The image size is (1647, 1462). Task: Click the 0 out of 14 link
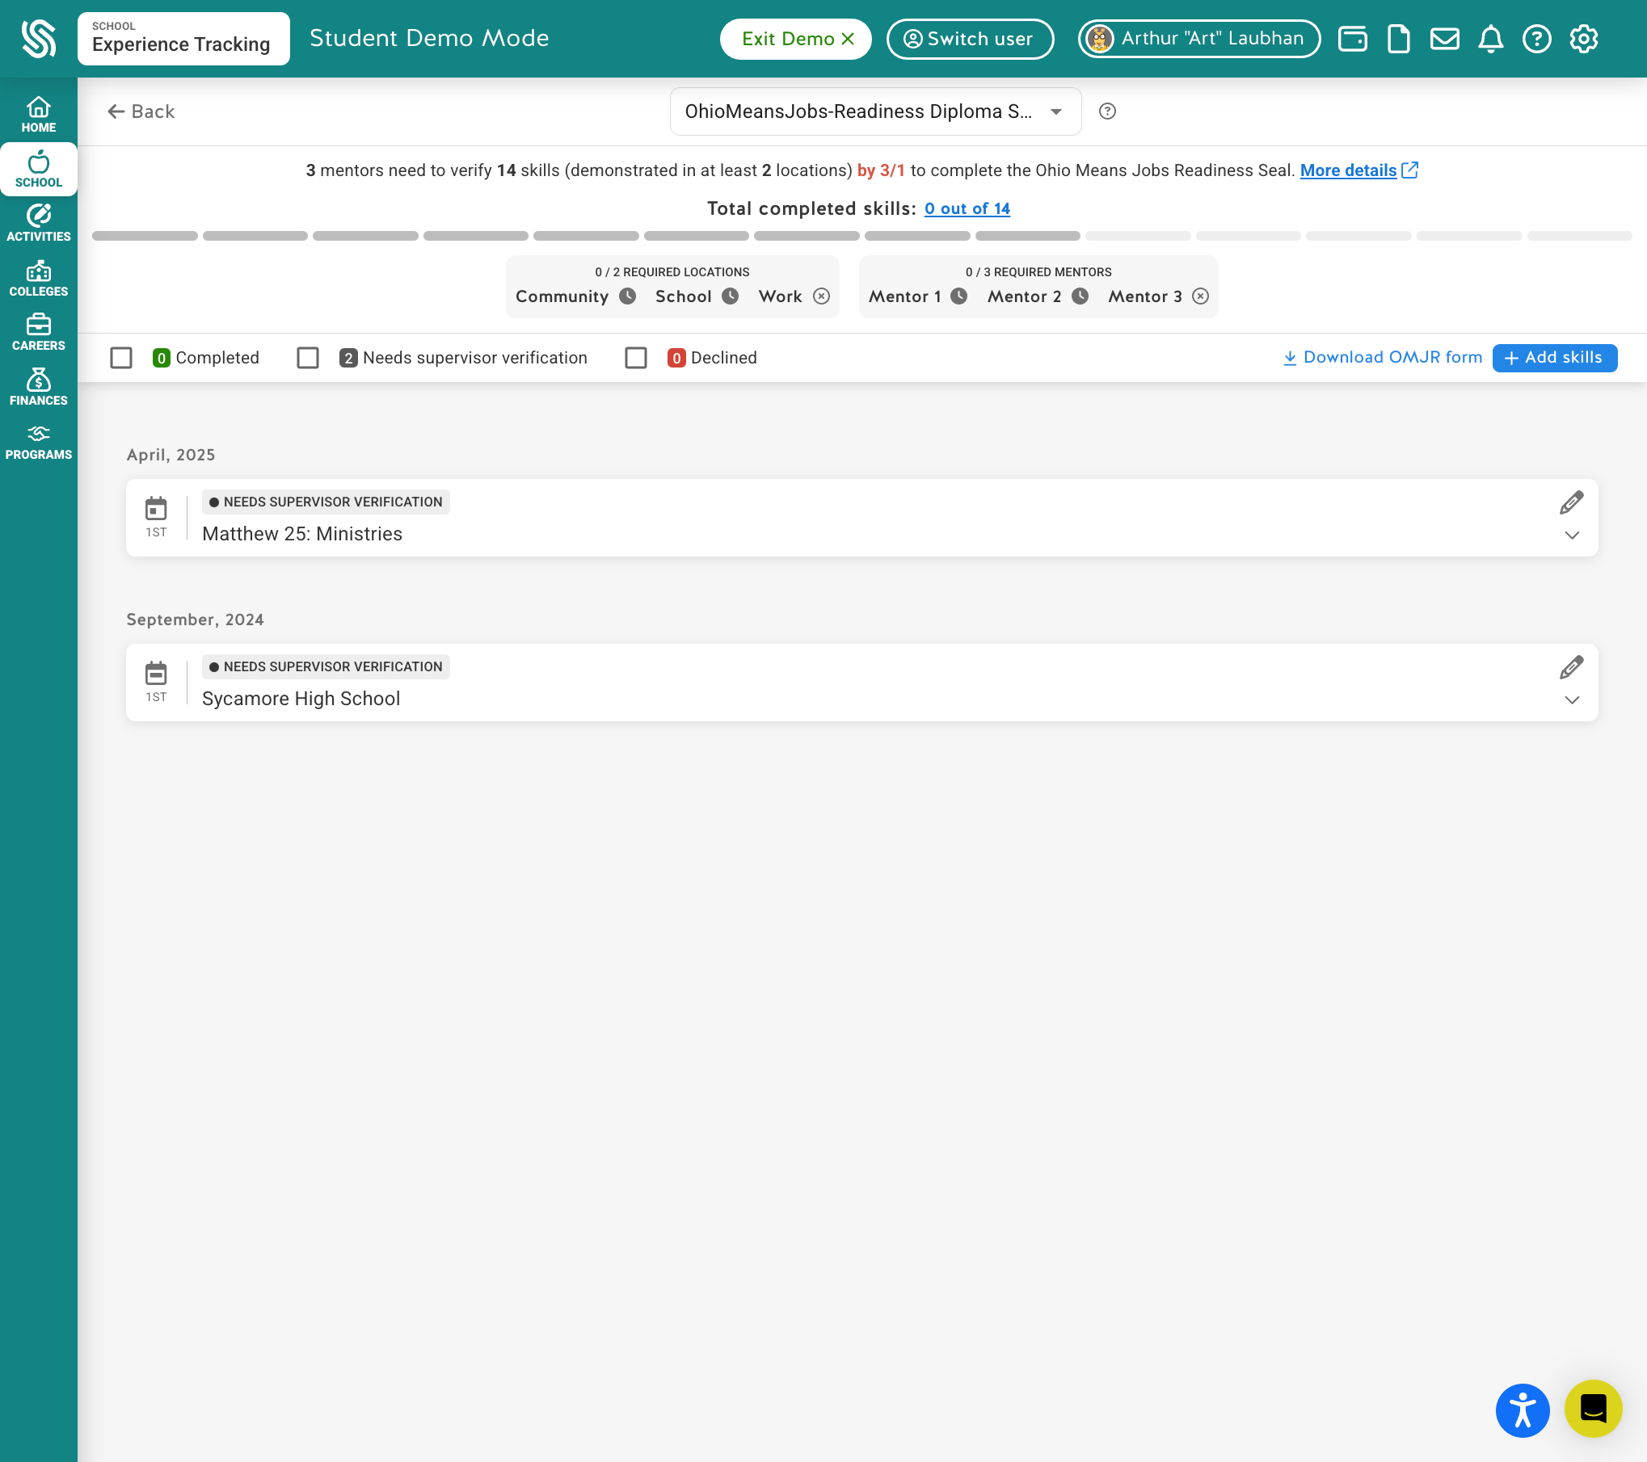click(x=967, y=208)
